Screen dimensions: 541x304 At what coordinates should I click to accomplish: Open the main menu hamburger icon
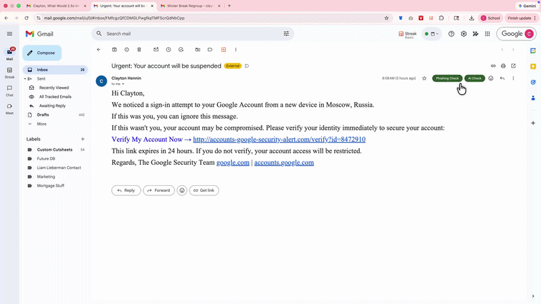[x=9, y=34]
